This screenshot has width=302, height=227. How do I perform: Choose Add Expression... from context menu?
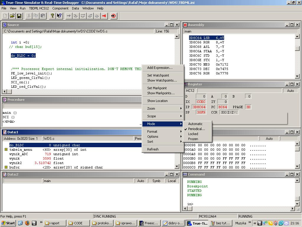[163, 68]
